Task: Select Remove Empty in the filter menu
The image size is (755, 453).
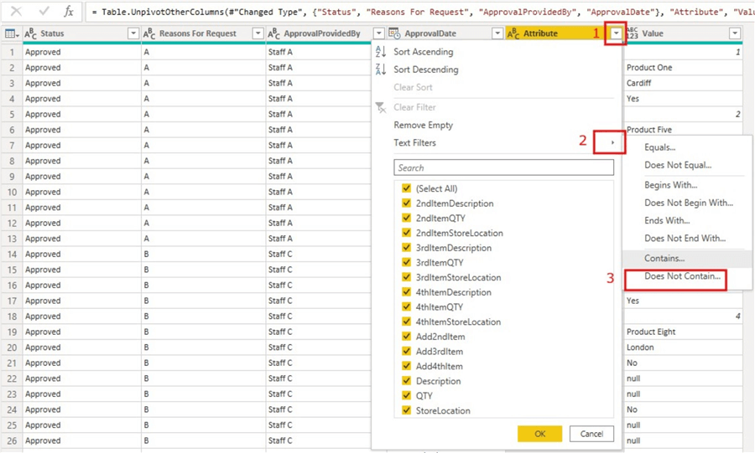Action: pos(423,125)
